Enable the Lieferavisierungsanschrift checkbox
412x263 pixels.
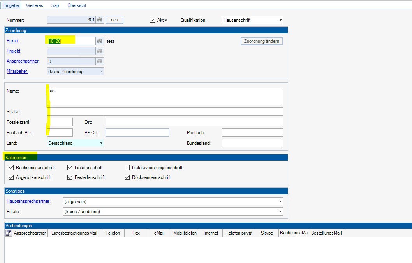coord(127,168)
